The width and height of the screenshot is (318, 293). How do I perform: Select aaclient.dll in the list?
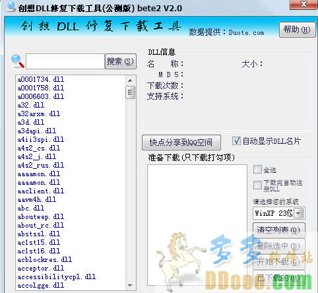(41, 191)
